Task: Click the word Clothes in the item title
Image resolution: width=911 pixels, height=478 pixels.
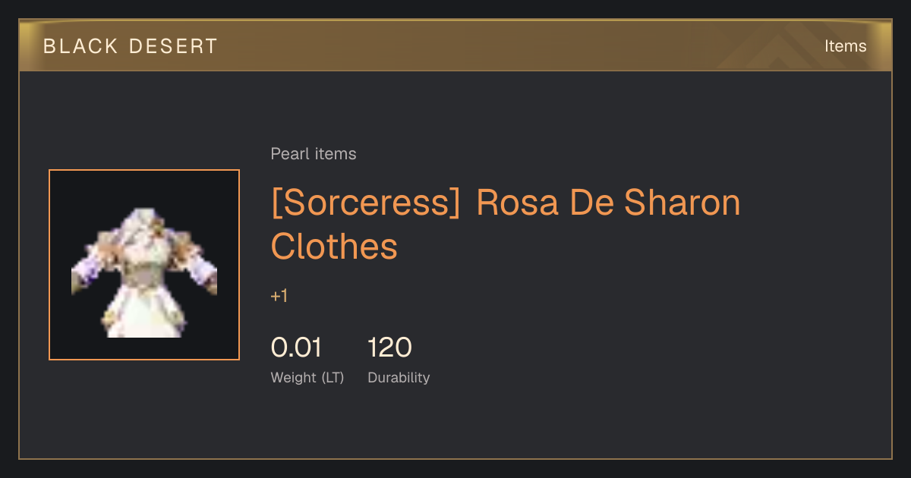Action: pos(334,246)
